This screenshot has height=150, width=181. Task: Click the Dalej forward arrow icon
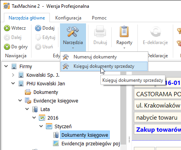(7, 37)
